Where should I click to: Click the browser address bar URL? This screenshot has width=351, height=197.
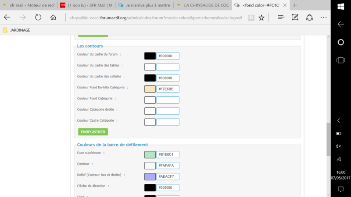[156, 18]
